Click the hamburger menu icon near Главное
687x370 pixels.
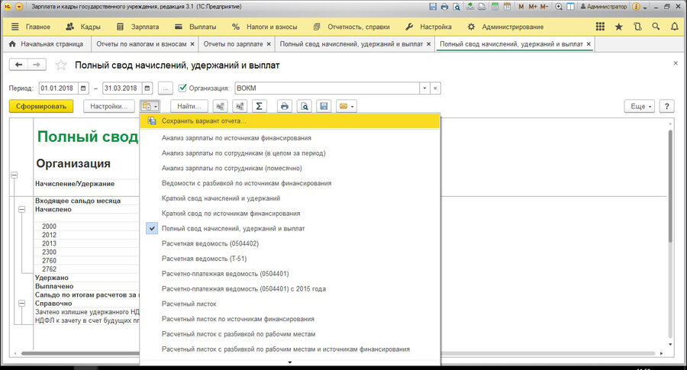pos(15,27)
